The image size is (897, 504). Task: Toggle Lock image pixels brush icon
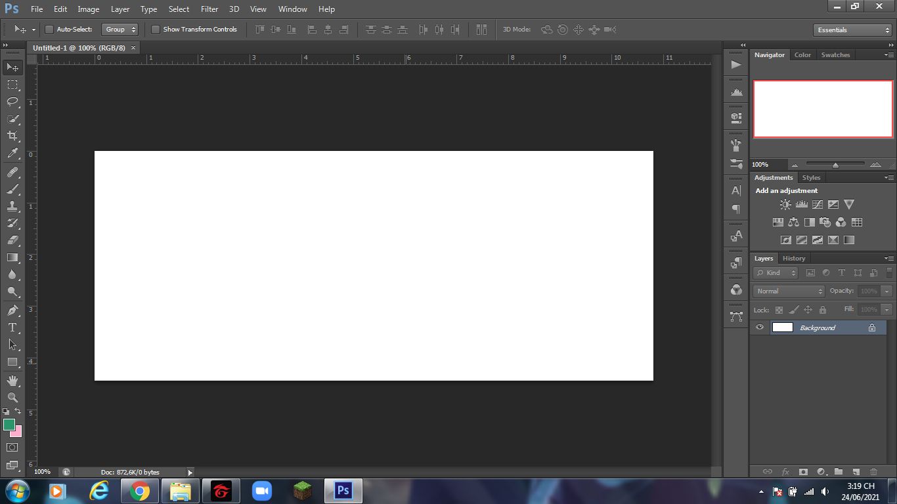point(793,310)
